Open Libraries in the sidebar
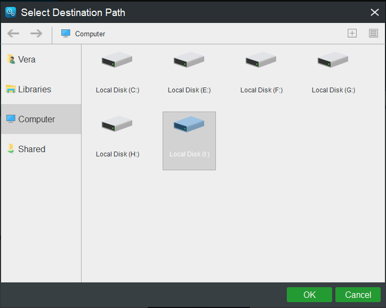Image resolution: width=386 pixels, height=308 pixels. pos(41,89)
